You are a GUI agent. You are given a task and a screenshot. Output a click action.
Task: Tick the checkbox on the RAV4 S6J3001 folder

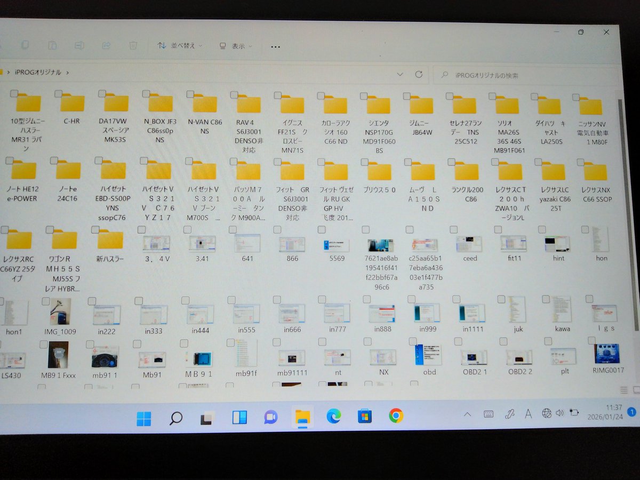point(234,94)
